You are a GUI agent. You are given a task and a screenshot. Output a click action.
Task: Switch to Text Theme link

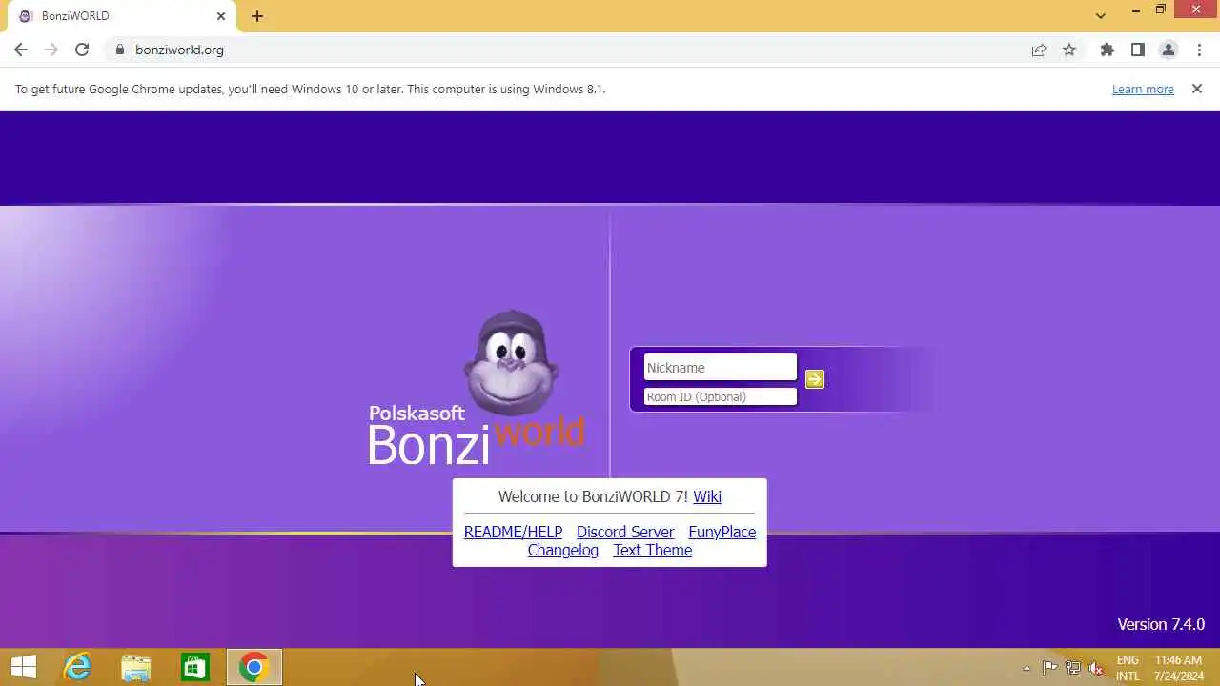pyautogui.click(x=653, y=550)
